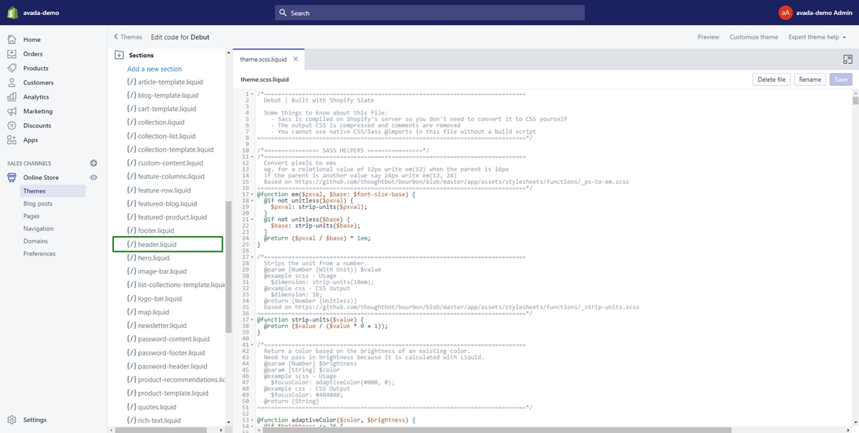859x433 pixels.
Task: Open Discounts in the sidebar
Action: click(x=37, y=125)
